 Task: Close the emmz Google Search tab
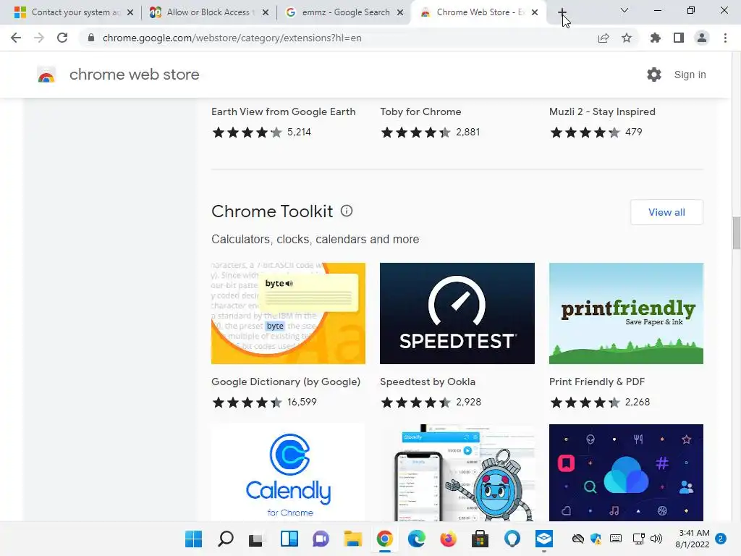pyautogui.click(x=400, y=12)
